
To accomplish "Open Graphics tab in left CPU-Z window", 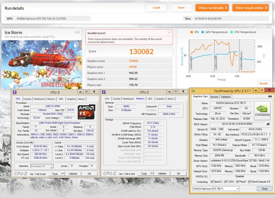I will (x=71, y=99).
